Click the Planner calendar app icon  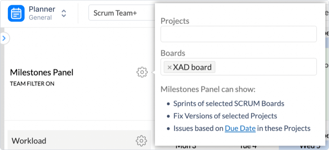point(16,13)
